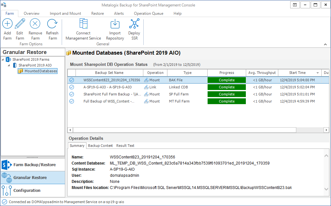Click the 12/4/2019 4:59:39 PM start time
Viewport: 331px width, 206px height.
(x=298, y=101)
